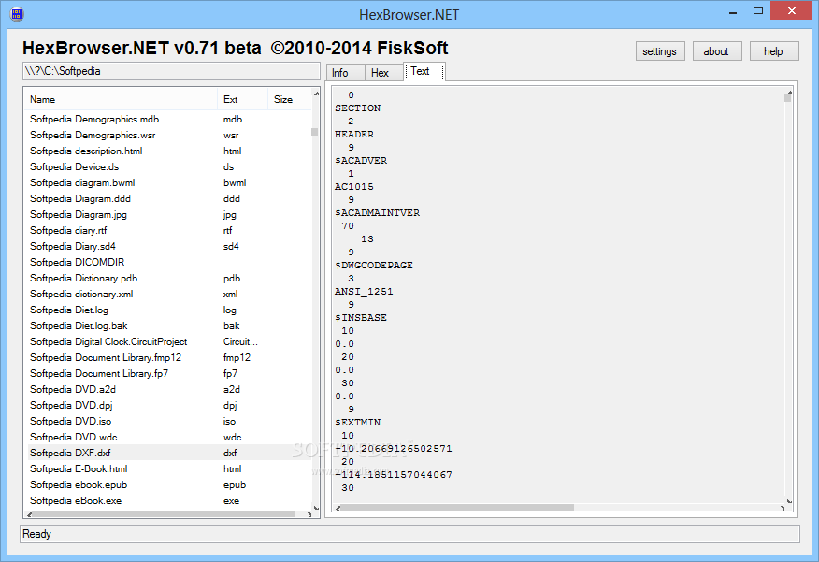
Task: Select Softpedia diagram.bwml file
Action: coord(168,182)
